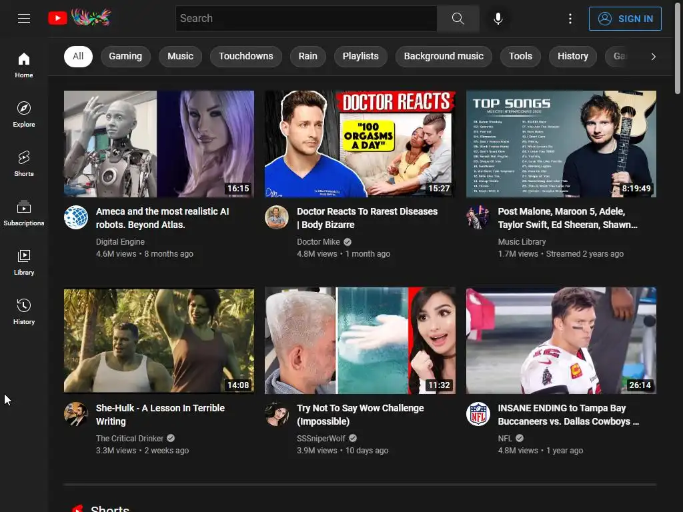Play the Doctor Reacts thumbnail
This screenshot has width=683, height=512.
[x=360, y=144]
